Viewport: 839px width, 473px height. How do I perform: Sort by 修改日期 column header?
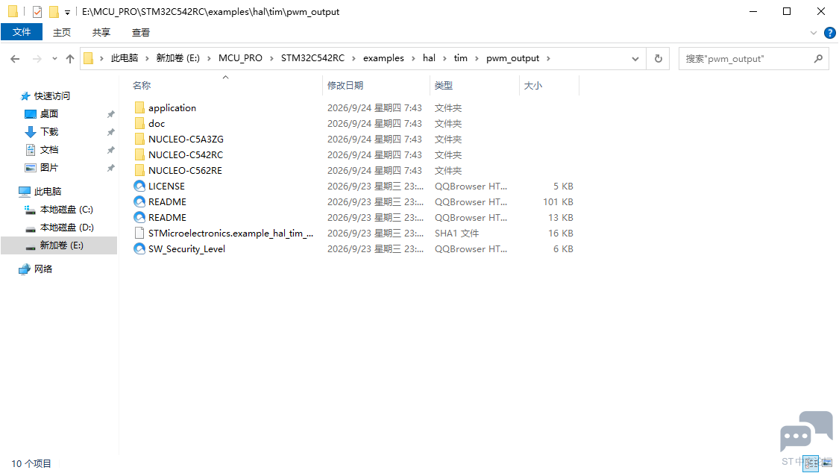coord(345,86)
